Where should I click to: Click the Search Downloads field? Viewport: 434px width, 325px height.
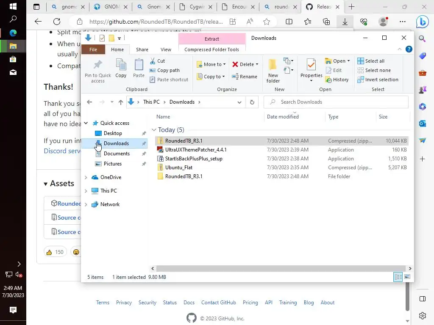pyautogui.click(x=336, y=102)
